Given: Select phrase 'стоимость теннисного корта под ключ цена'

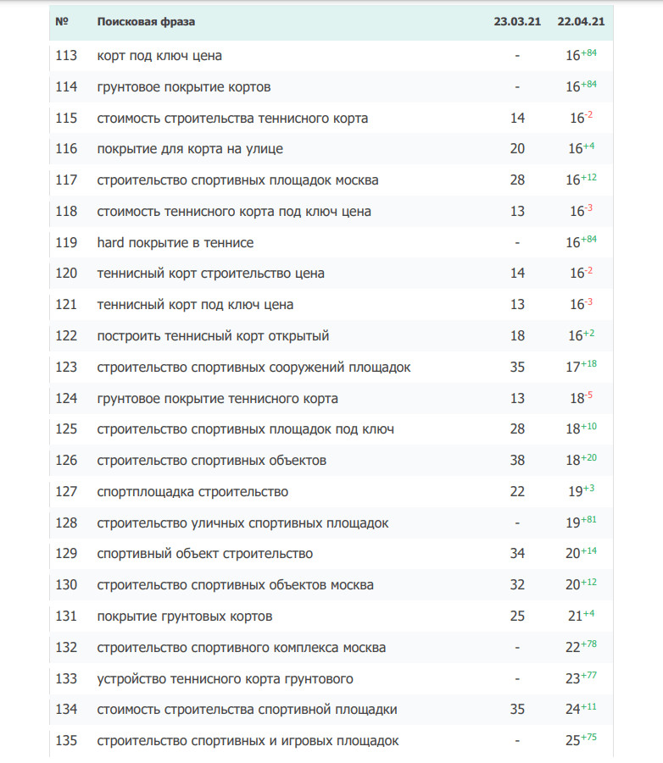Looking at the screenshot, I should tap(234, 211).
